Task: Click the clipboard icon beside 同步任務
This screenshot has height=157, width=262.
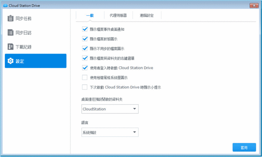Action: (x=10, y=18)
